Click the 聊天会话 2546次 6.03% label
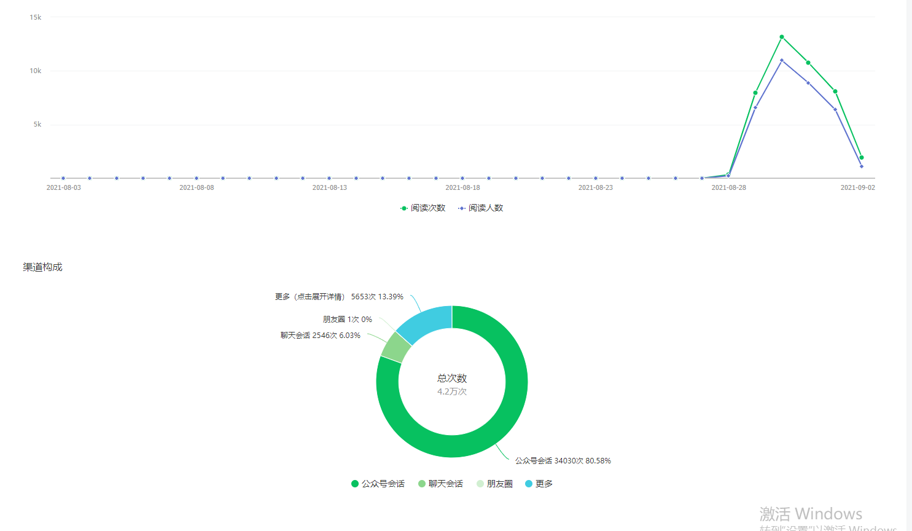The height and width of the screenshot is (531, 912). tap(320, 336)
